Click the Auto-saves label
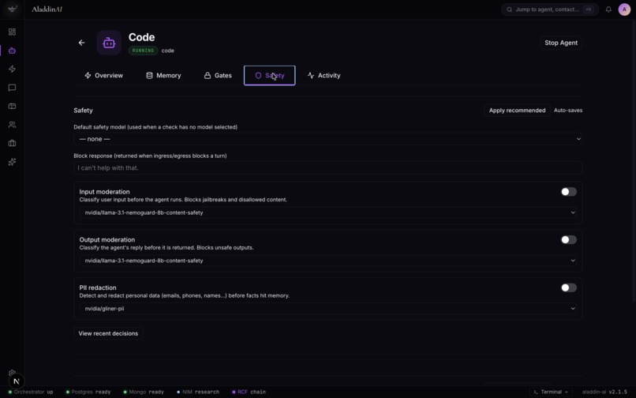636x398 pixels. [x=568, y=111]
